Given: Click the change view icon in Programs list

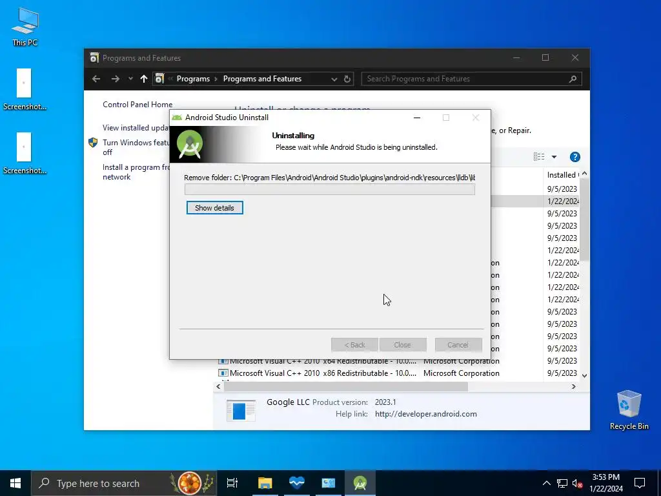Looking at the screenshot, I should (539, 157).
